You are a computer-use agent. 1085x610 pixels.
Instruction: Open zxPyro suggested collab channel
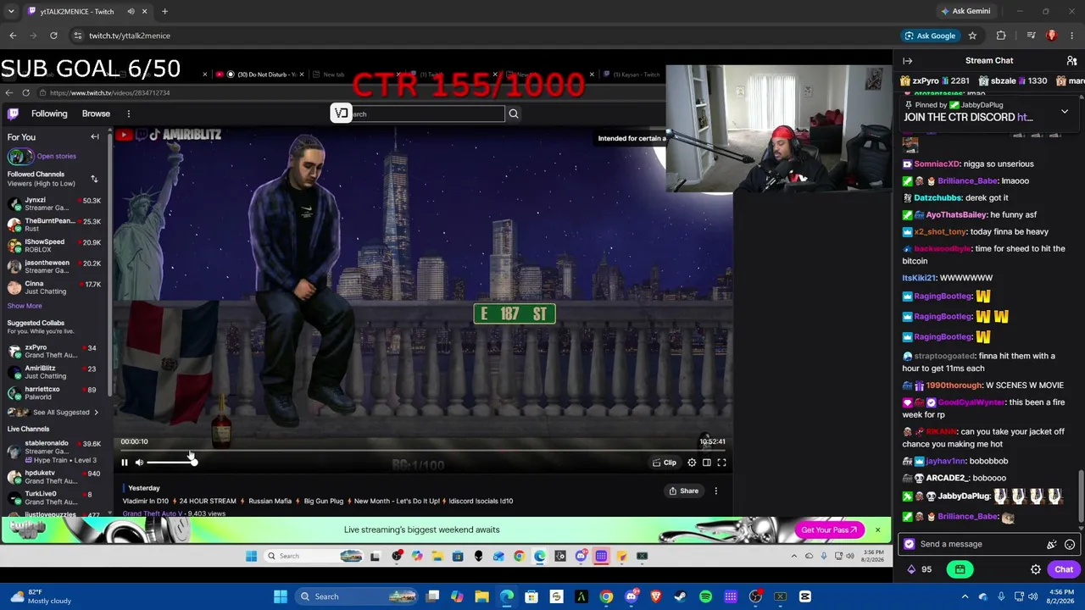coord(54,351)
